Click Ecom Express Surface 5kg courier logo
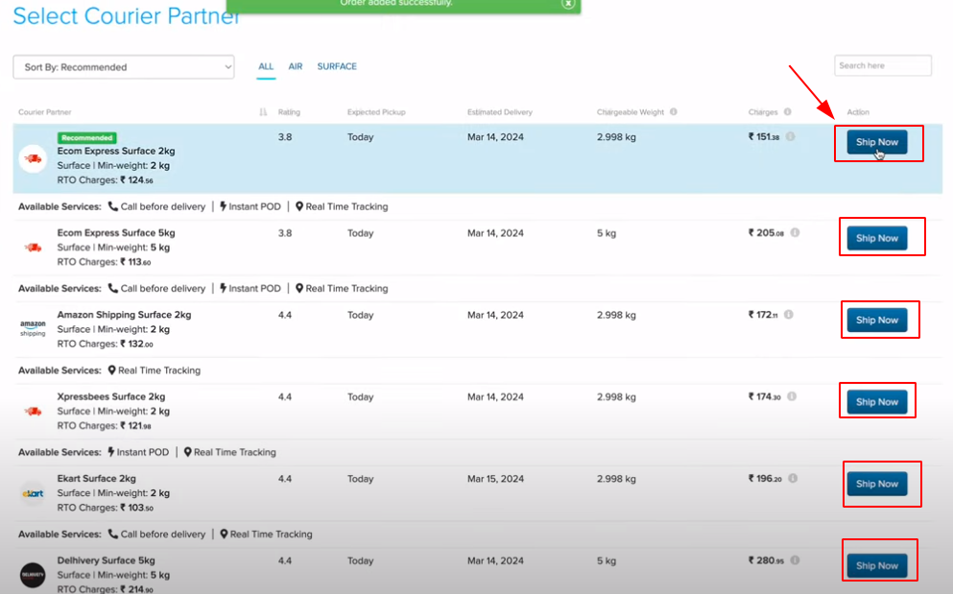The image size is (953, 594). pyautogui.click(x=33, y=248)
